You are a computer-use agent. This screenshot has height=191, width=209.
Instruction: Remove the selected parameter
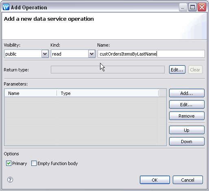pyautogui.click(x=187, y=116)
